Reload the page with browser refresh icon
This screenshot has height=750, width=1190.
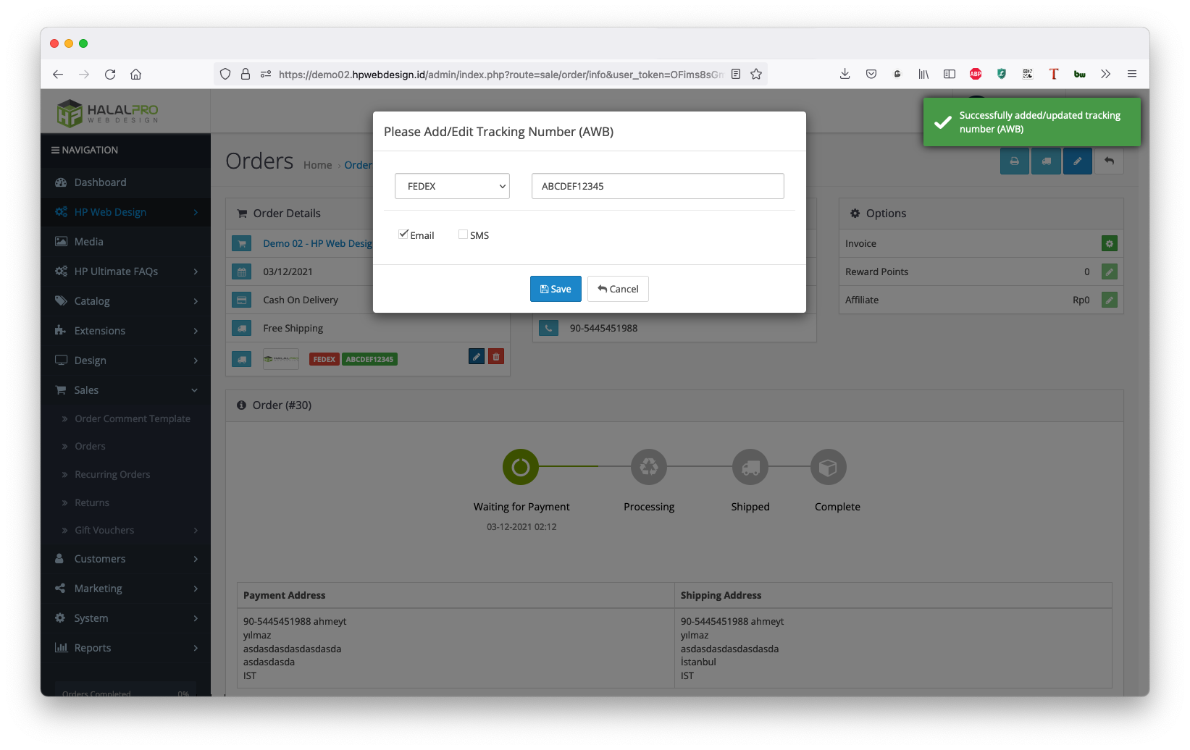(x=110, y=74)
